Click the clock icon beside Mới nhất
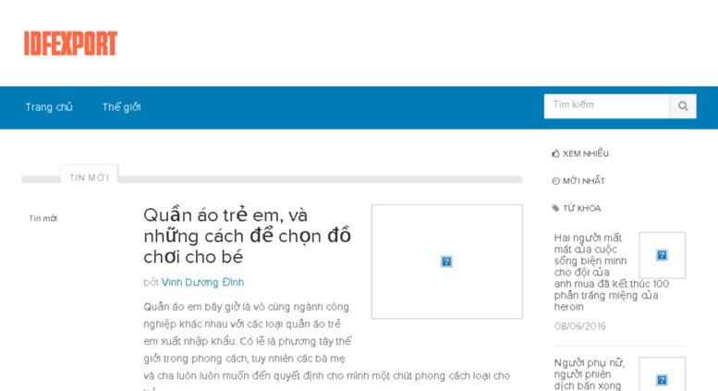718x391 pixels. pos(556,181)
